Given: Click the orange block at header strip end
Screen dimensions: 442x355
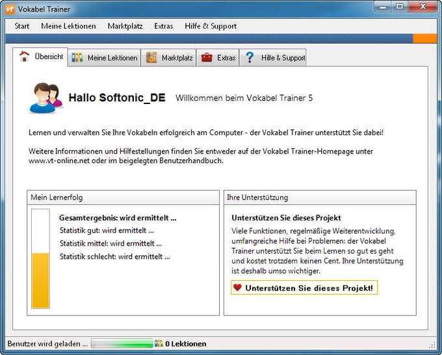Looking at the screenshot, I should [425, 38].
